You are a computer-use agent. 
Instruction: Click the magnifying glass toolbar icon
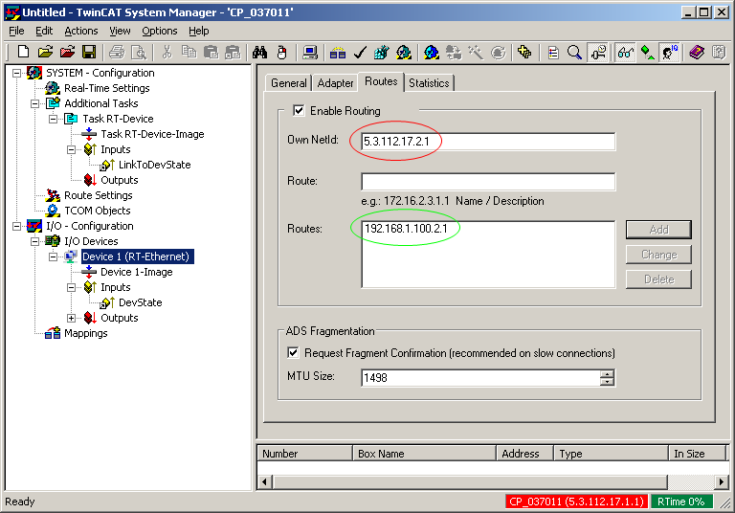[574, 52]
